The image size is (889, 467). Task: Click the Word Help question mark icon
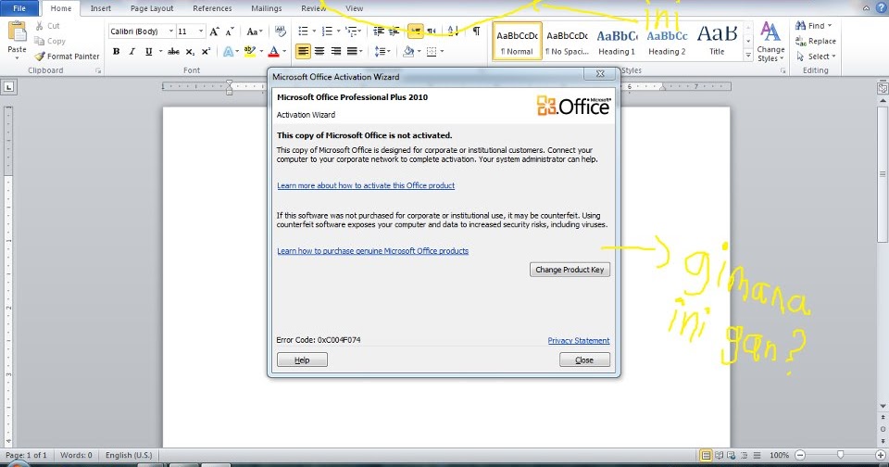(882, 8)
